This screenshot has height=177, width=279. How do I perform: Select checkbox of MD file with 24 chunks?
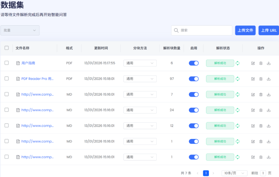7,110
